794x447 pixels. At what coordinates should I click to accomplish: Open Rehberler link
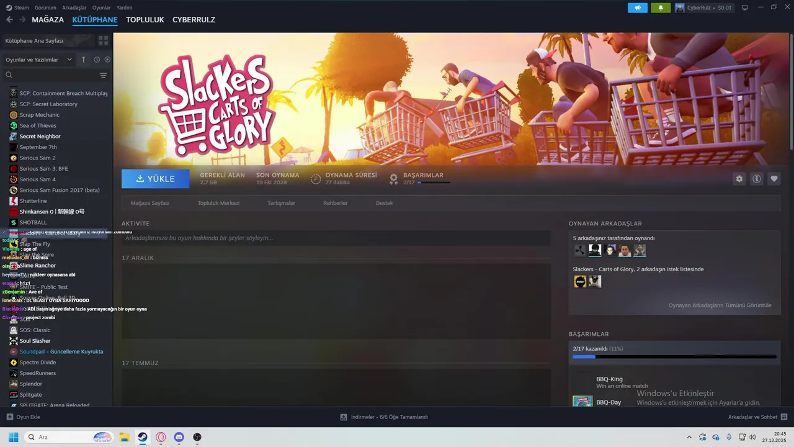pyautogui.click(x=336, y=203)
